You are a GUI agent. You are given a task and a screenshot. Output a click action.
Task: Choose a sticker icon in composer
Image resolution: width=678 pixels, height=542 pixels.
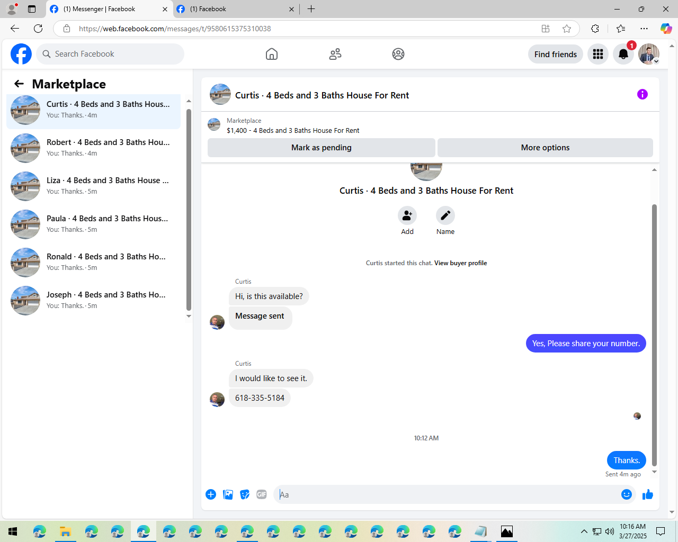[x=245, y=494]
